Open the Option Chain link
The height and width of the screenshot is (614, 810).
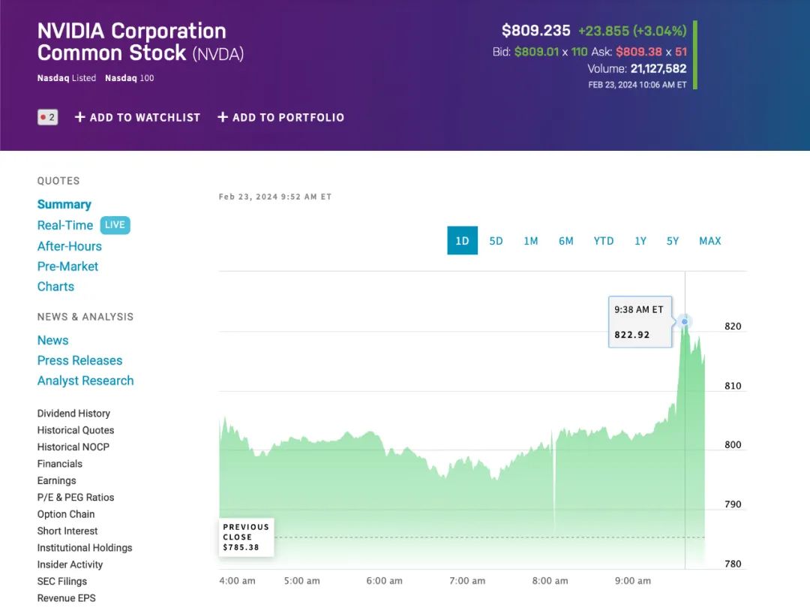pyautogui.click(x=66, y=514)
